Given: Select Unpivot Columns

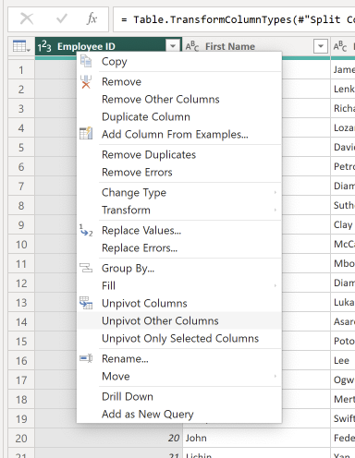Looking at the screenshot, I should tap(179, 304).
